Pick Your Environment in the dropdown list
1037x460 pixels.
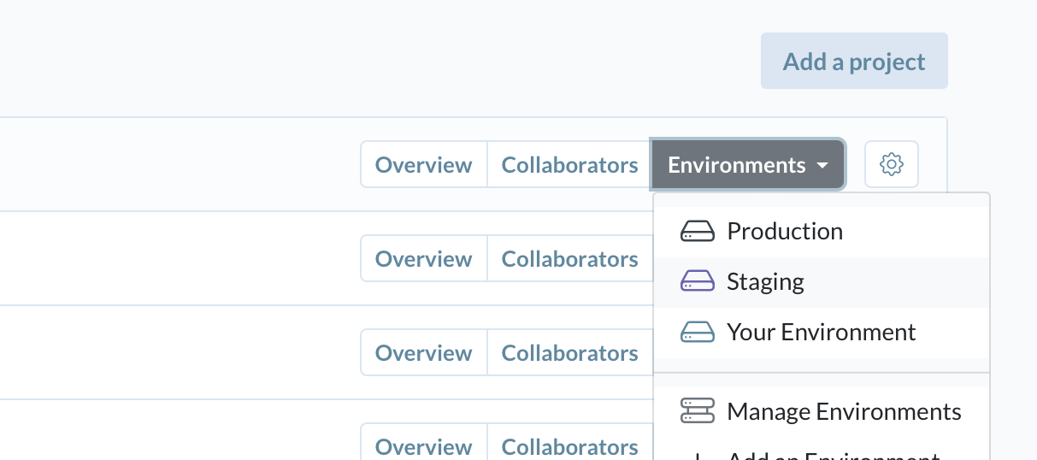821,332
